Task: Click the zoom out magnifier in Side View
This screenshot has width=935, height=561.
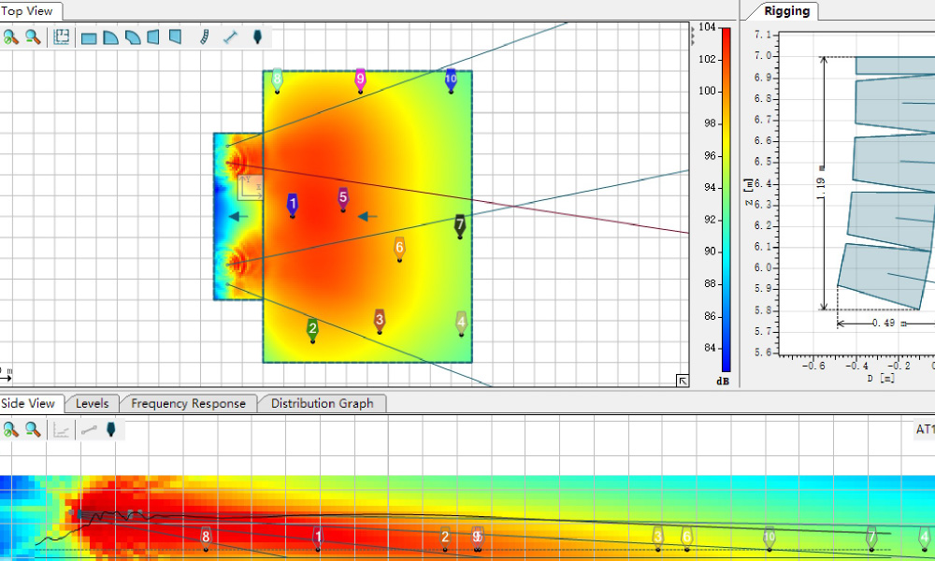Action: pyautogui.click(x=33, y=430)
